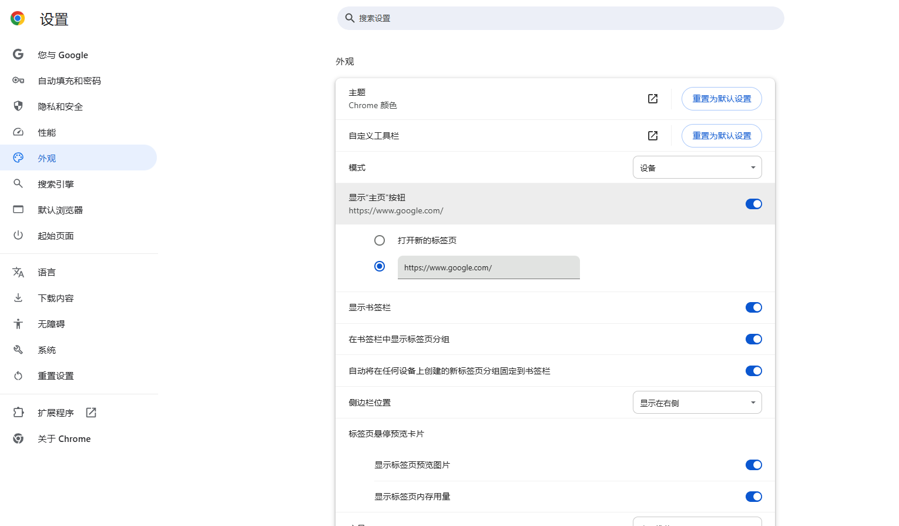Viewport: 899px width, 526px height.
Task: Click the 主题 Chrome 颜色 row
Action: (555, 99)
